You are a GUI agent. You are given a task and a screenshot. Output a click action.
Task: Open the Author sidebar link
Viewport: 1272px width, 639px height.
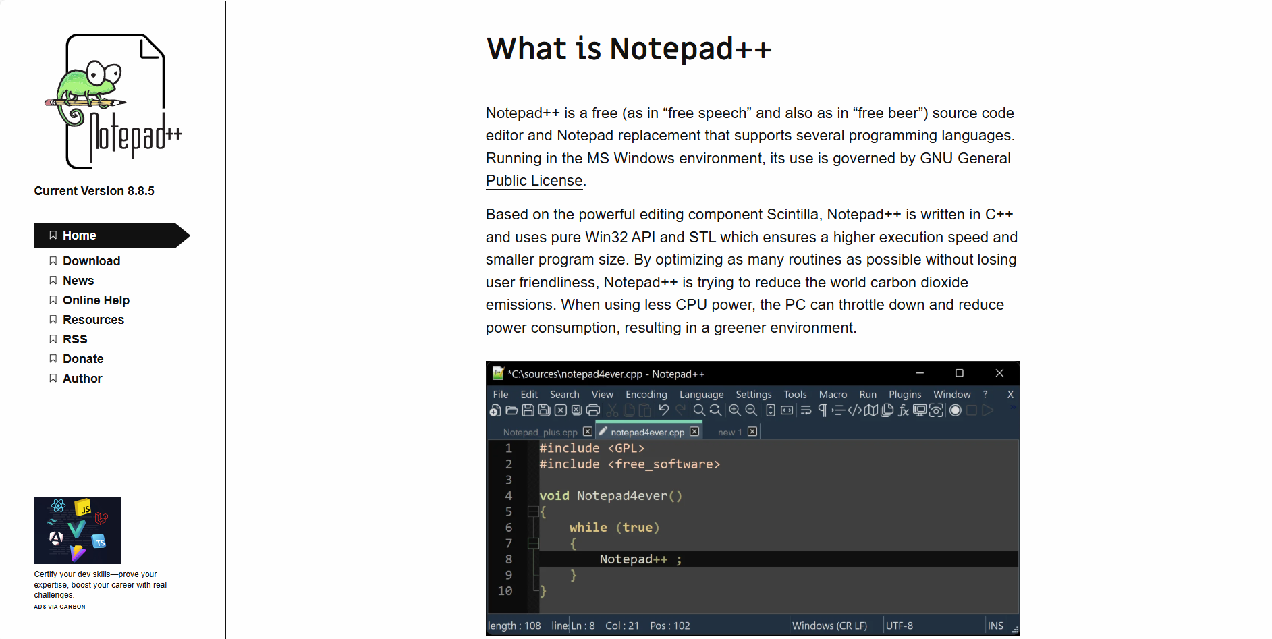click(x=82, y=379)
